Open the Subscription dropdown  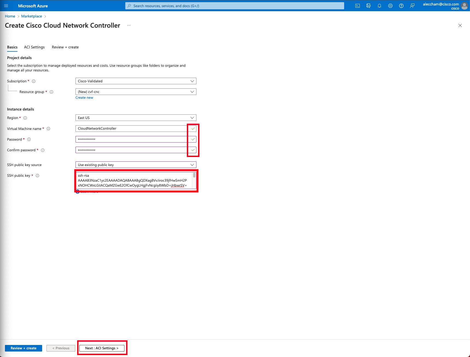pyautogui.click(x=136, y=81)
